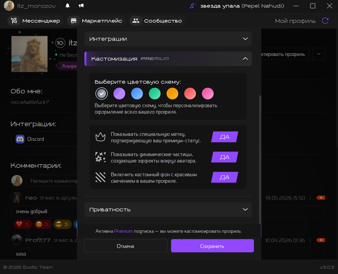Click the music note now-playing icon
338x274 pixels.
click(x=193, y=6)
